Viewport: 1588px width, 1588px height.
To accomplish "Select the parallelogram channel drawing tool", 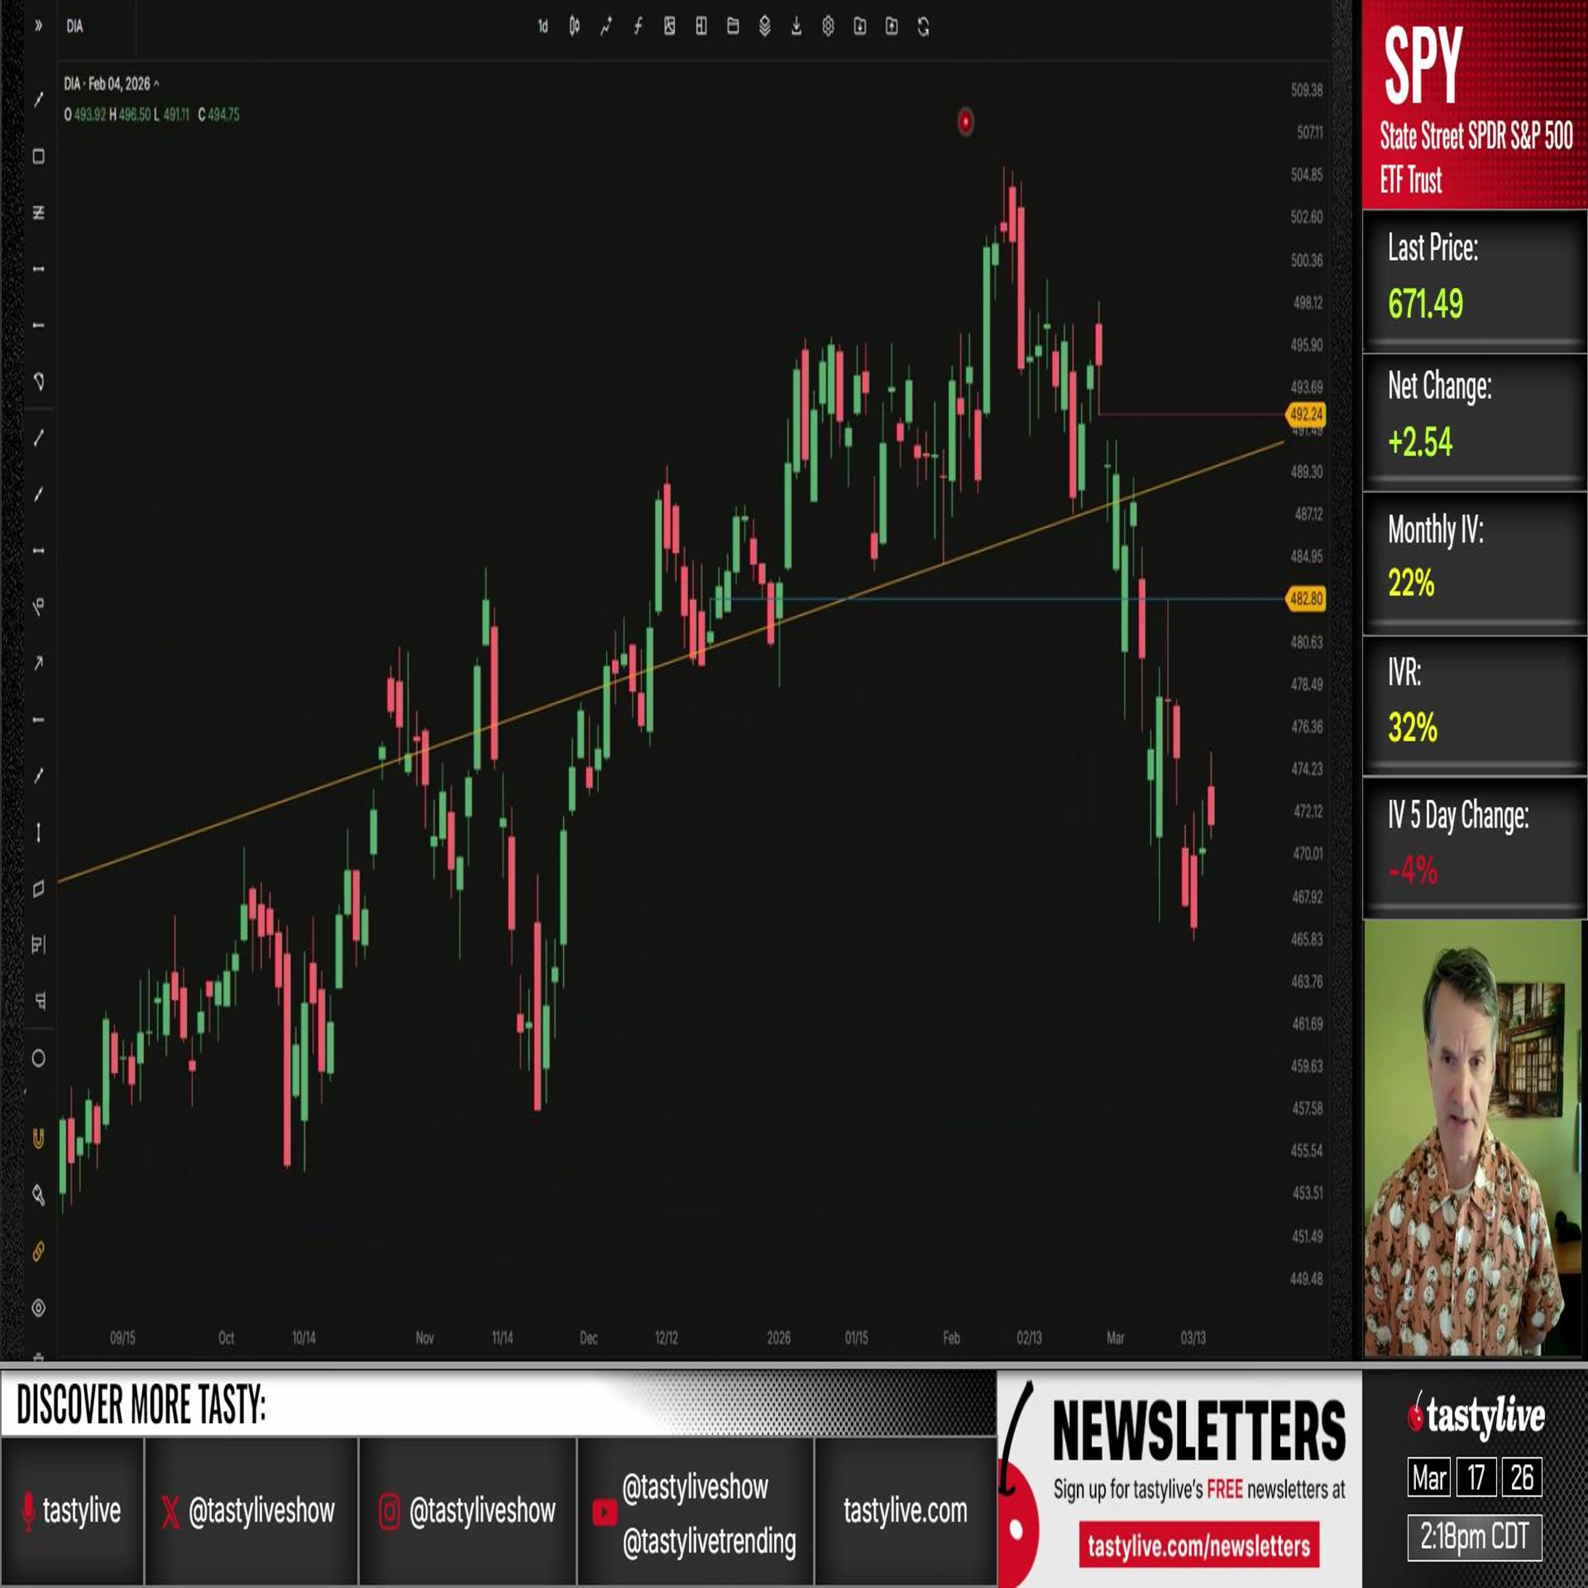I will click(x=39, y=889).
